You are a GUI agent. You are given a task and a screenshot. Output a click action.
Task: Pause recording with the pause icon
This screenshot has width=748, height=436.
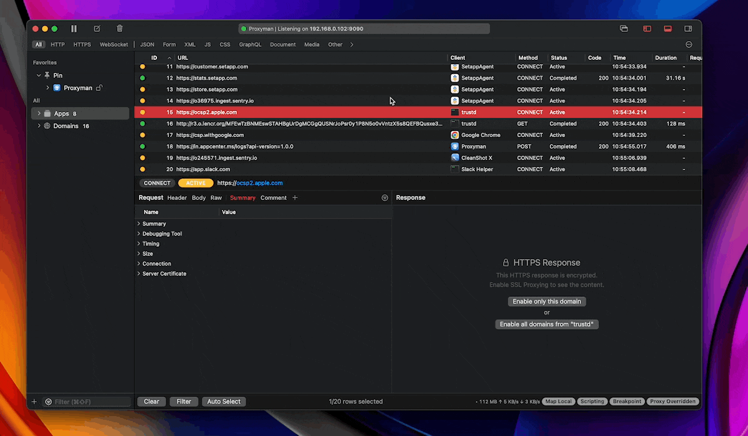coord(74,29)
